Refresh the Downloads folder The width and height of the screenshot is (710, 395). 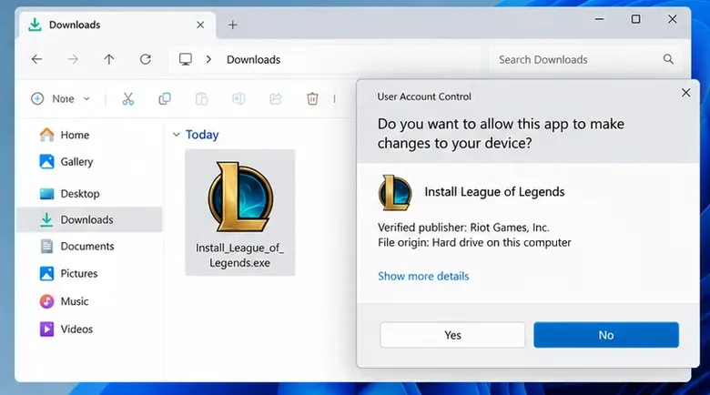click(x=146, y=59)
